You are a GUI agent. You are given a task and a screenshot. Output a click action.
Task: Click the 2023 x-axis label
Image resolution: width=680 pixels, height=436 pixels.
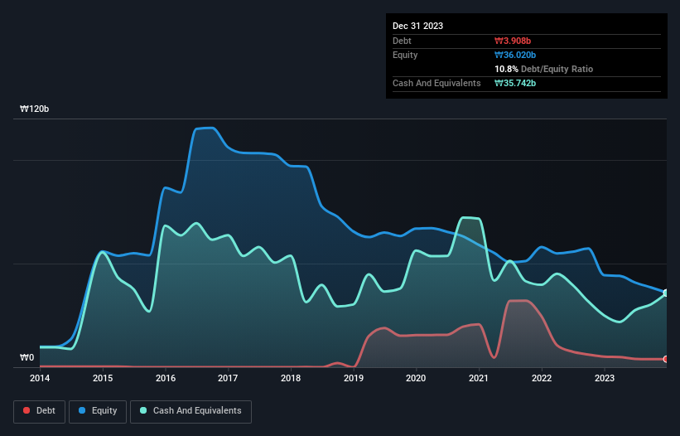coord(605,378)
